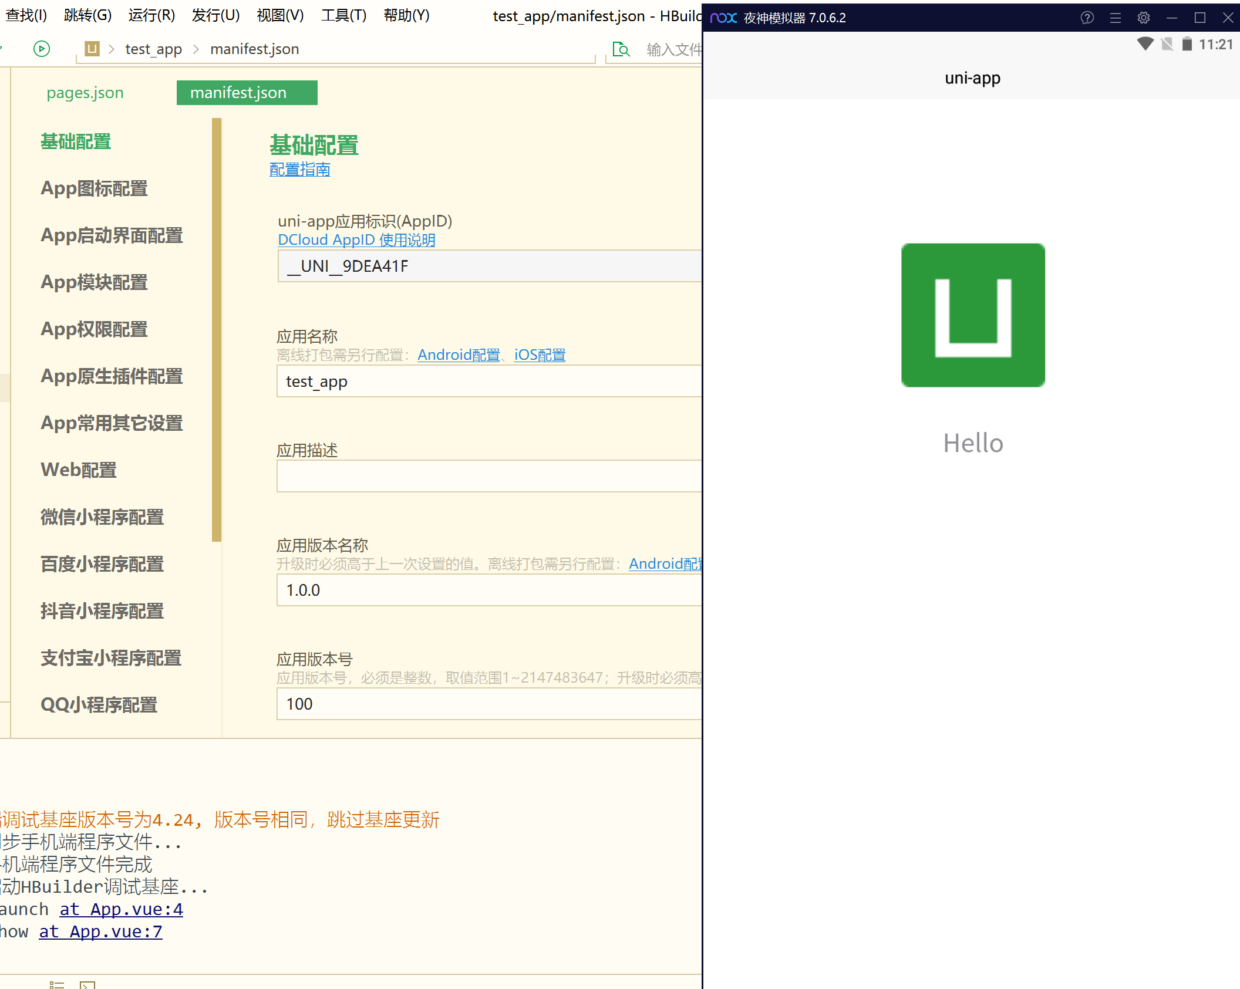Viewport: 1240px width, 989px height.
Task: Click the Nox logo in emulator title bar
Action: [x=723, y=18]
